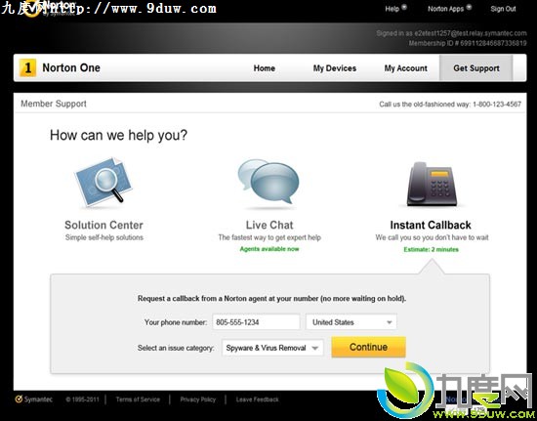Open the Terms of Service link
The image size is (537, 421).
tap(138, 400)
